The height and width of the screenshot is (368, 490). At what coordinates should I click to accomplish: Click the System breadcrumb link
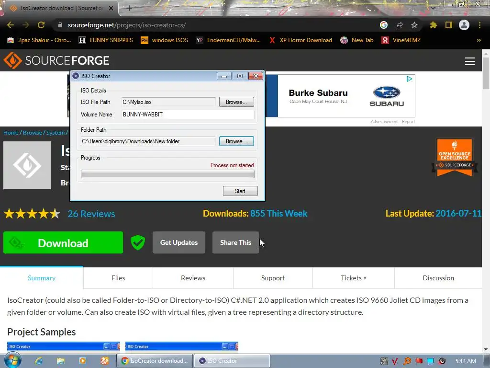(x=56, y=133)
